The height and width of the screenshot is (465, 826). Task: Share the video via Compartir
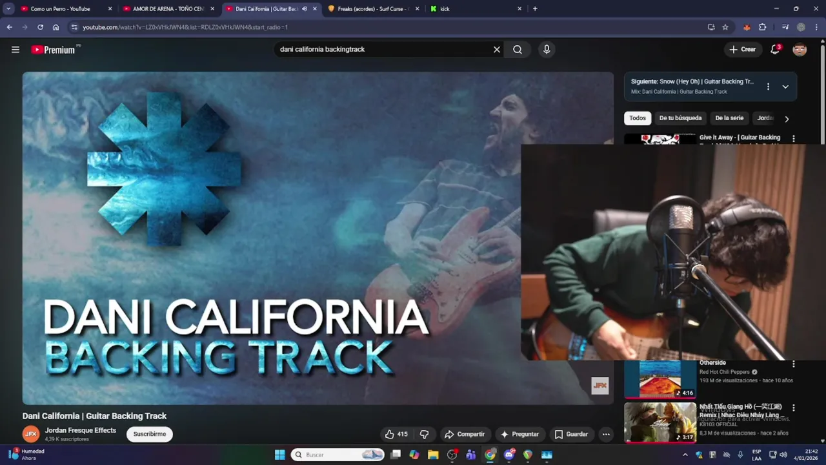click(465, 434)
